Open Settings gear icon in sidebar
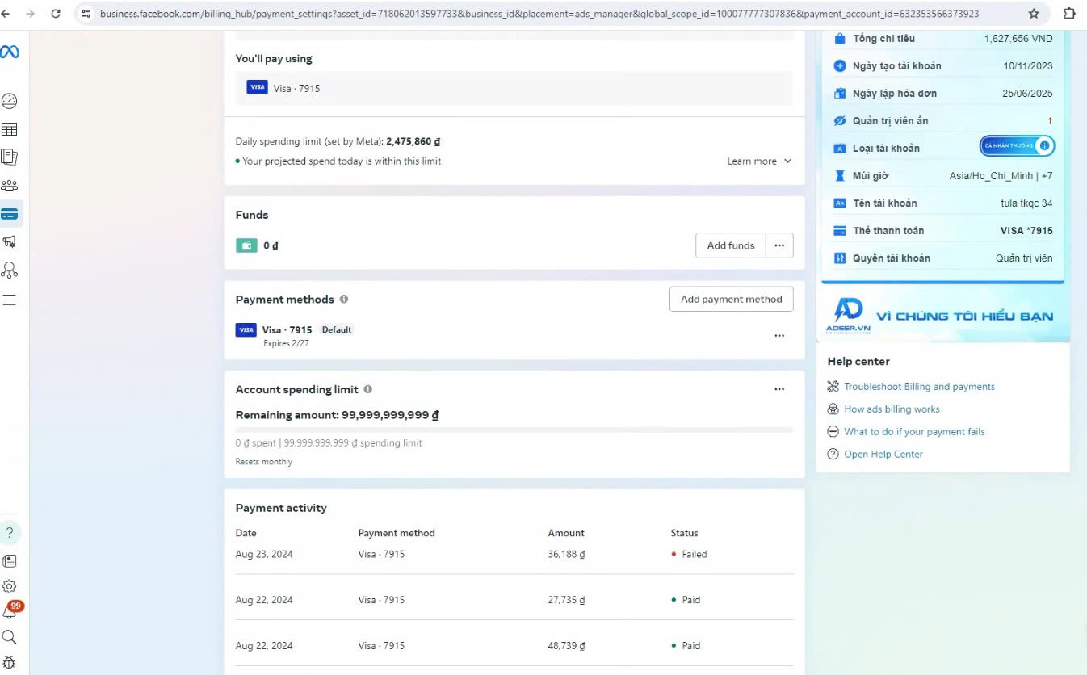Viewport: 1087px width, 675px height. (10, 586)
